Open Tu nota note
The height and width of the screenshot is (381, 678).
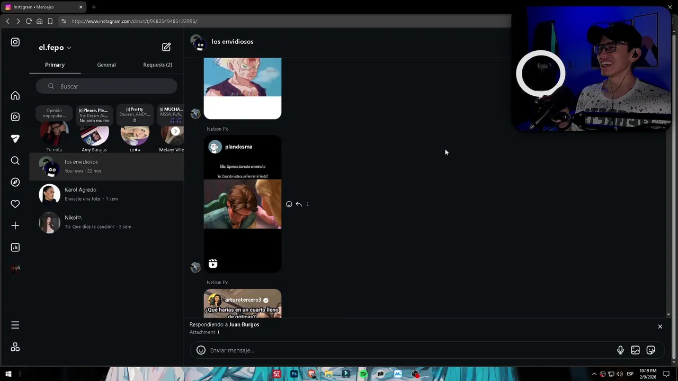click(54, 129)
